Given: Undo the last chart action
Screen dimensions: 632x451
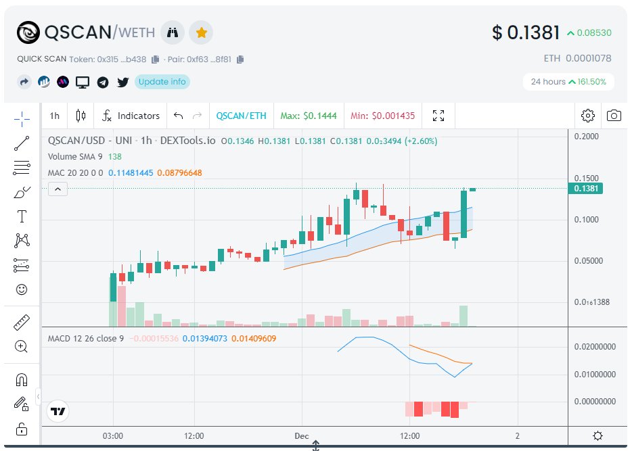Looking at the screenshot, I should (x=178, y=116).
